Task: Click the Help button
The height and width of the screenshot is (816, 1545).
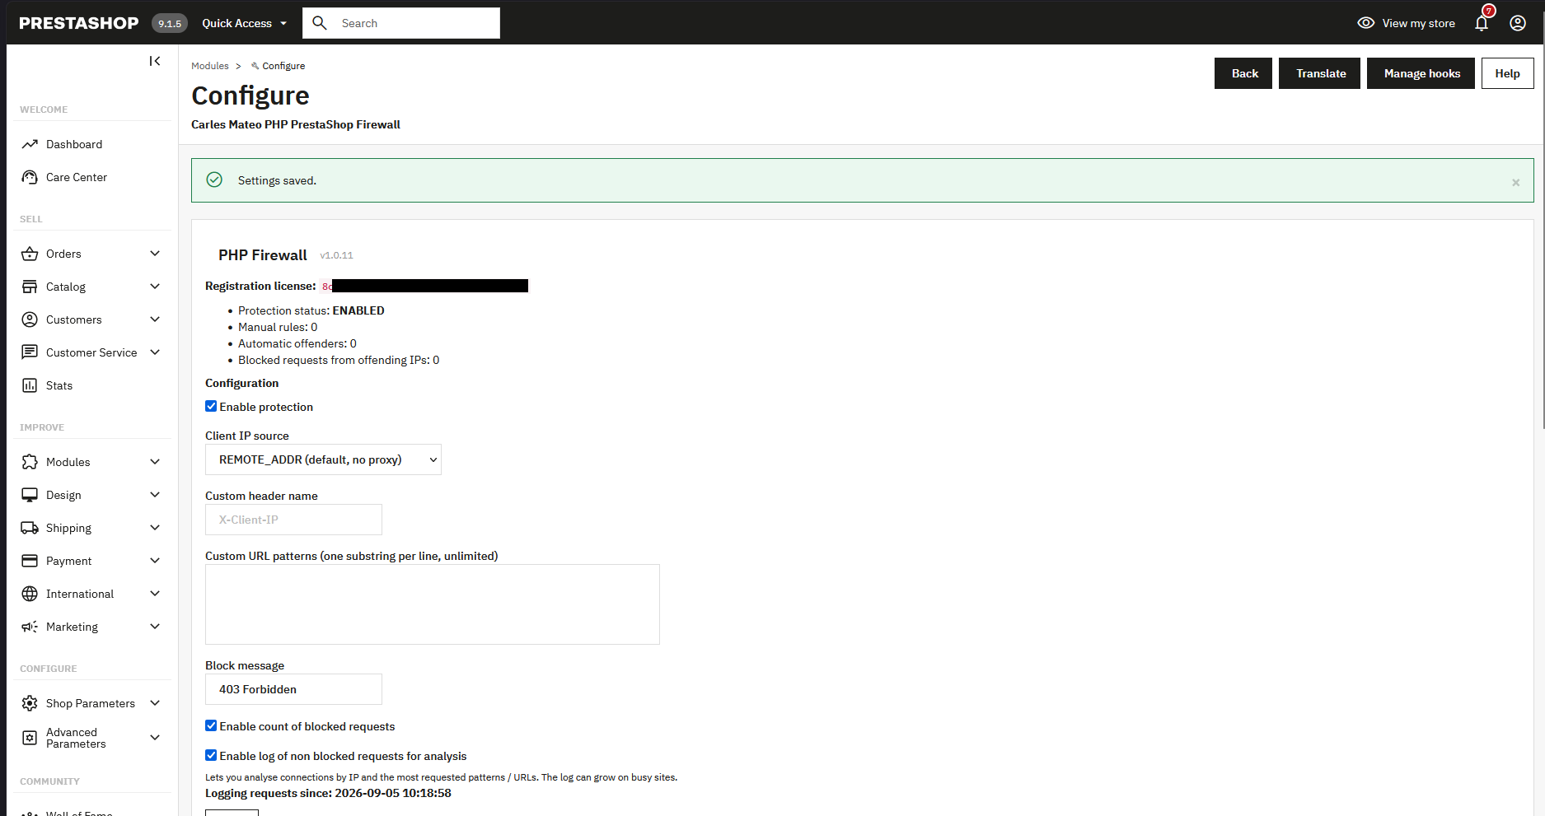Action: click(1507, 73)
